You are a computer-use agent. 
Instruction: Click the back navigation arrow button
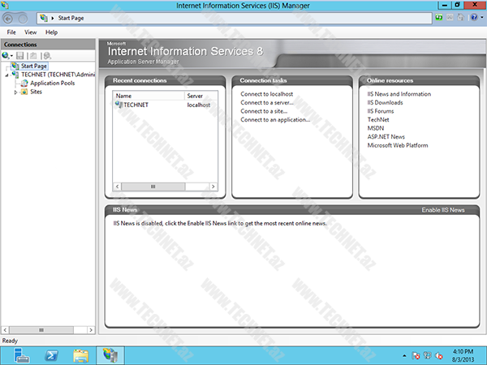(10, 16)
